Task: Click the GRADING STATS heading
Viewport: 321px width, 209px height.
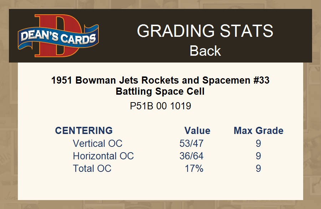Action: [205, 31]
